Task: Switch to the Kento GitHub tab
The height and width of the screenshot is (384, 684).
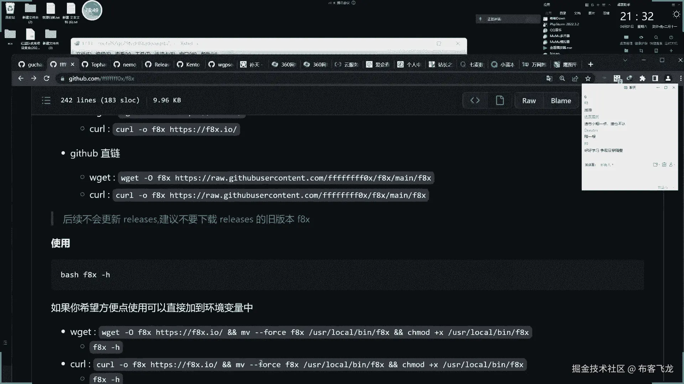Action: click(x=189, y=64)
